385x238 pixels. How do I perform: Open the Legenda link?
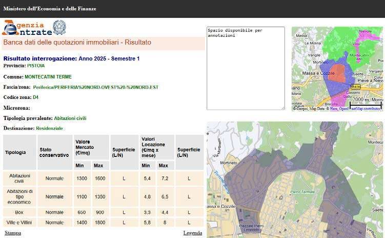click(x=193, y=233)
